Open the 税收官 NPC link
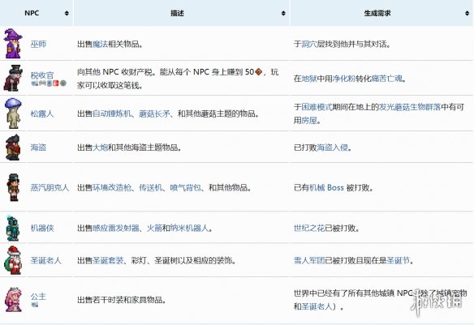Image resolution: width=474 pixels, height=325 pixels. tap(42, 75)
